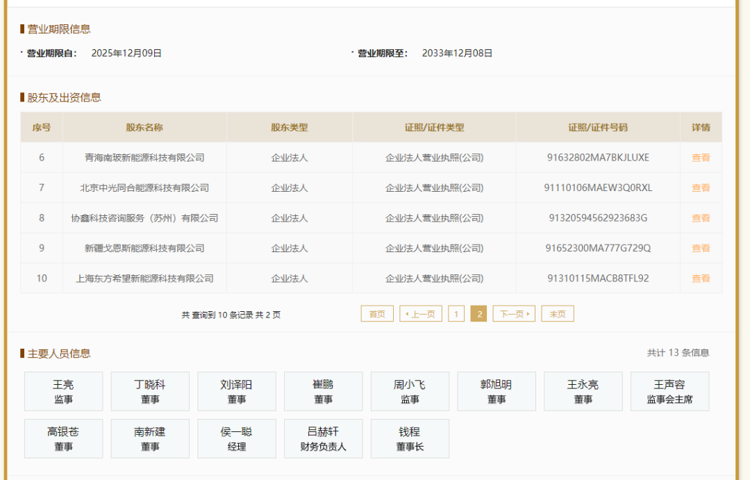Click the record count text 共 查询到 10 条记录
This screenshot has width=750, height=480.
click(217, 315)
